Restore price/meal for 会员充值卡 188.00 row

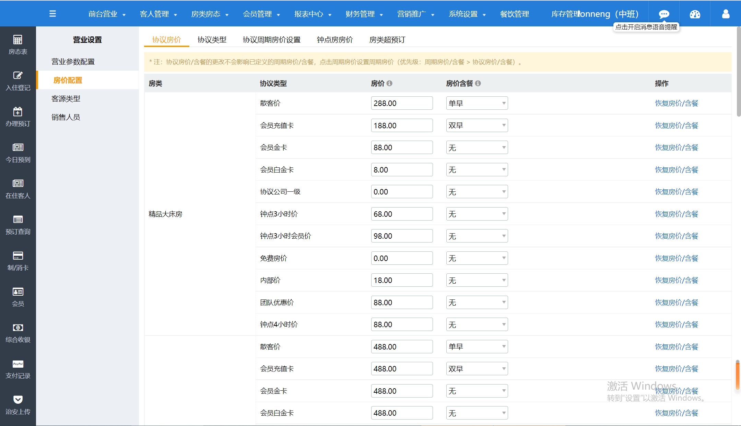pos(677,126)
